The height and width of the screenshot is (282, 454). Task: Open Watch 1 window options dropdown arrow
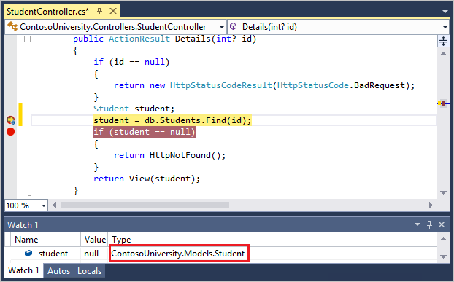click(x=418, y=224)
